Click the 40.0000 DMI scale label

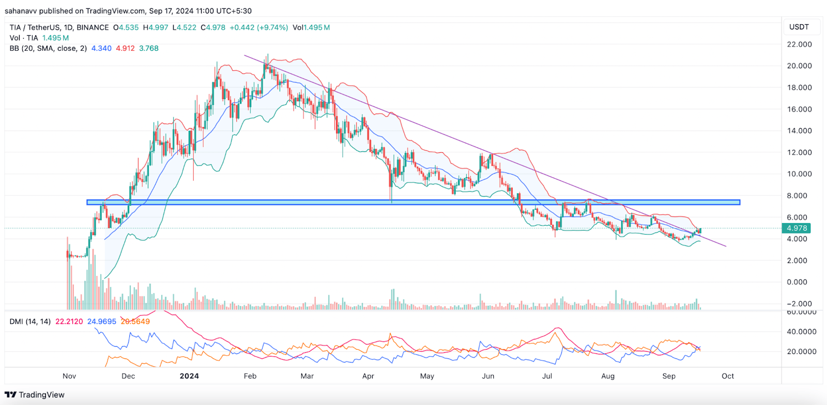point(801,332)
